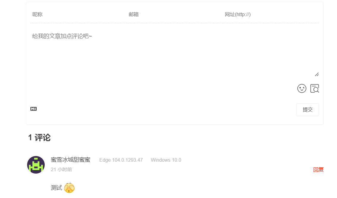The width and height of the screenshot is (337, 198).
Task: Click into the 给我的文章加点评论吧~ comment box
Action: click(x=175, y=53)
